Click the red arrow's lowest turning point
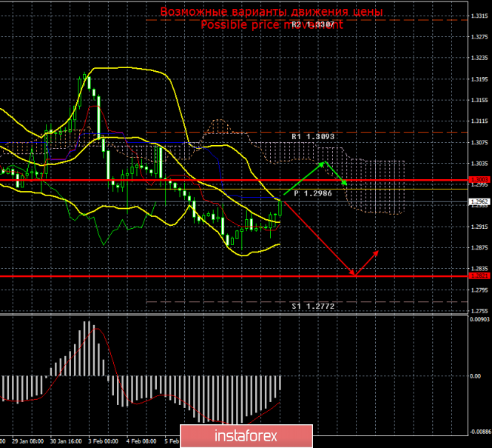Image resolution: width=492 pixels, height=448 pixels. pos(354,276)
